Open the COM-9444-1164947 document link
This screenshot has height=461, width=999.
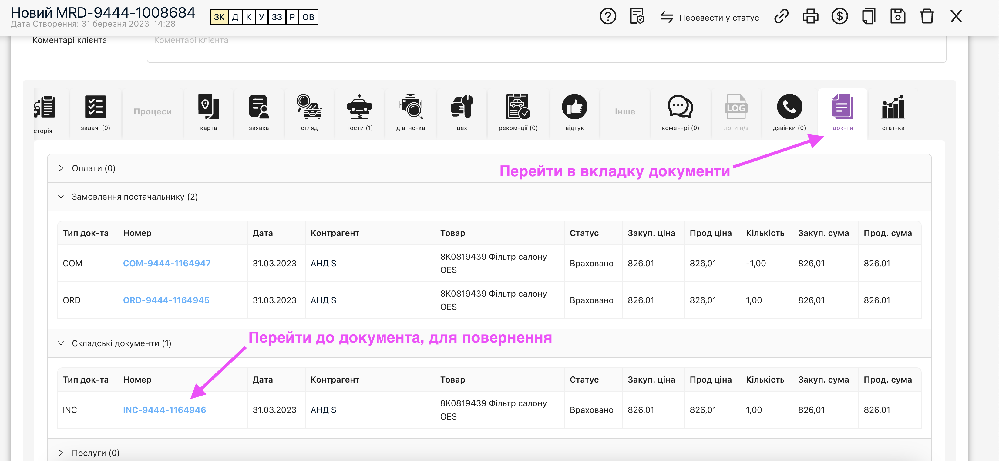point(167,264)
